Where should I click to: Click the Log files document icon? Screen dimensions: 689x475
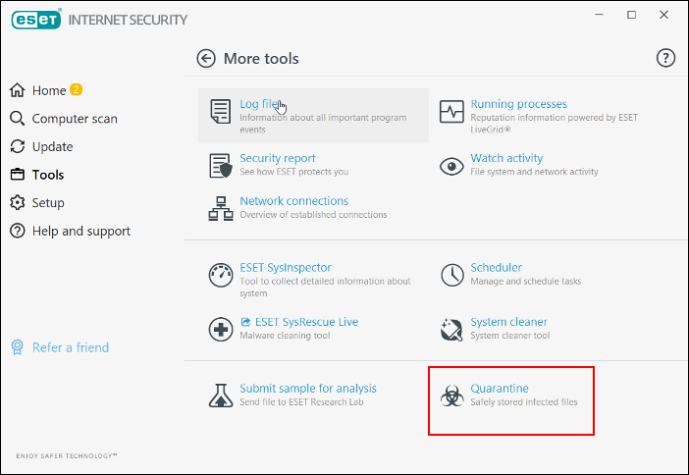coord(220,111)
